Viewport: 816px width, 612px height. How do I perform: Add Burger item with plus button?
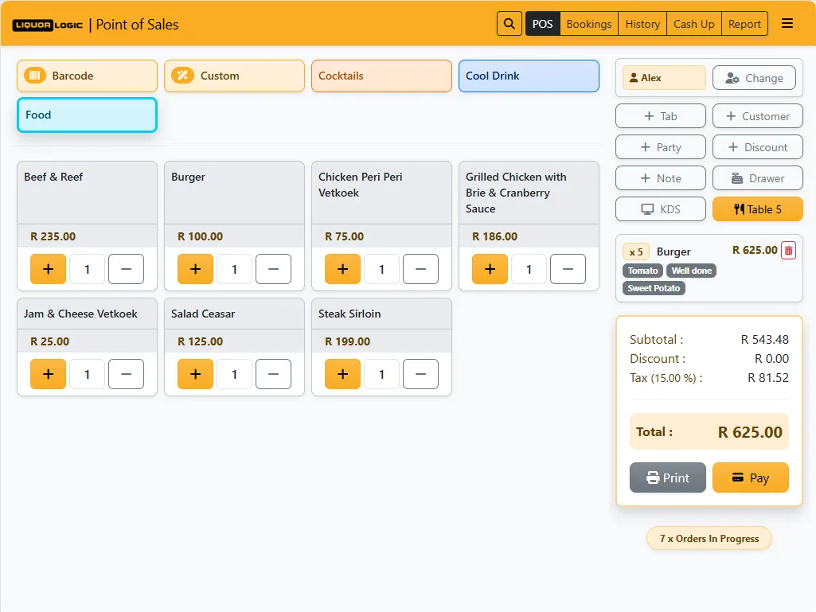tap(195, 269)
